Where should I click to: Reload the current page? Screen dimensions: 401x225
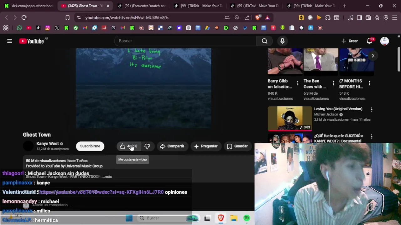click(24, 18)
